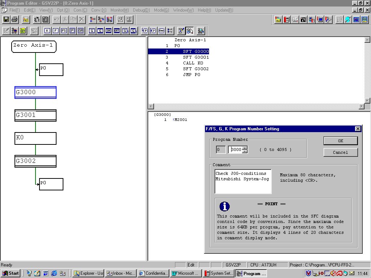Click the blue waveform monitor icon
This screenshot has height=278, width=371.
click(356, 20)
